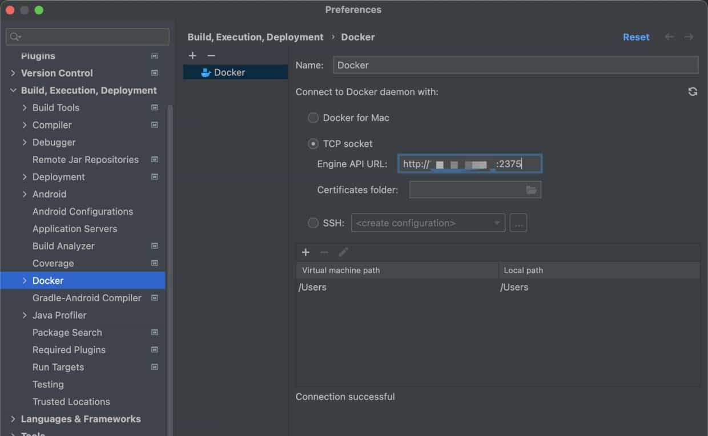Click the add Docker configuration plus icon

[x=192, y=55]
